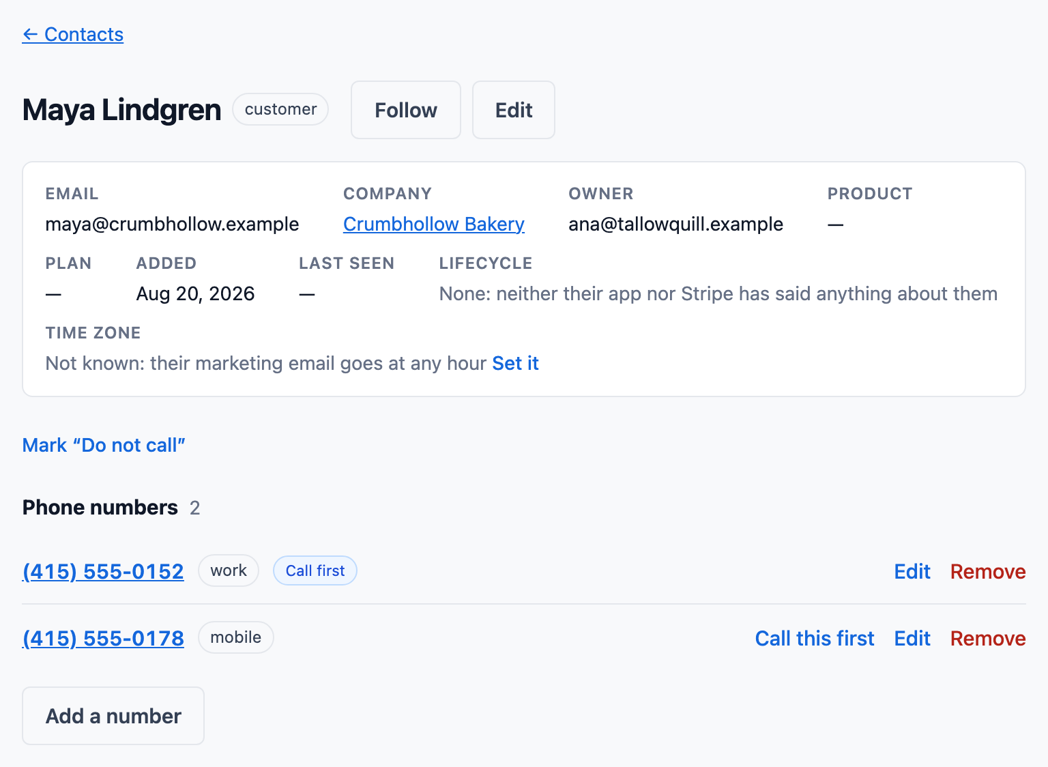Go back to the Contacts list
The height and width of the screenshot is (767, 1048).
(73, 34)
